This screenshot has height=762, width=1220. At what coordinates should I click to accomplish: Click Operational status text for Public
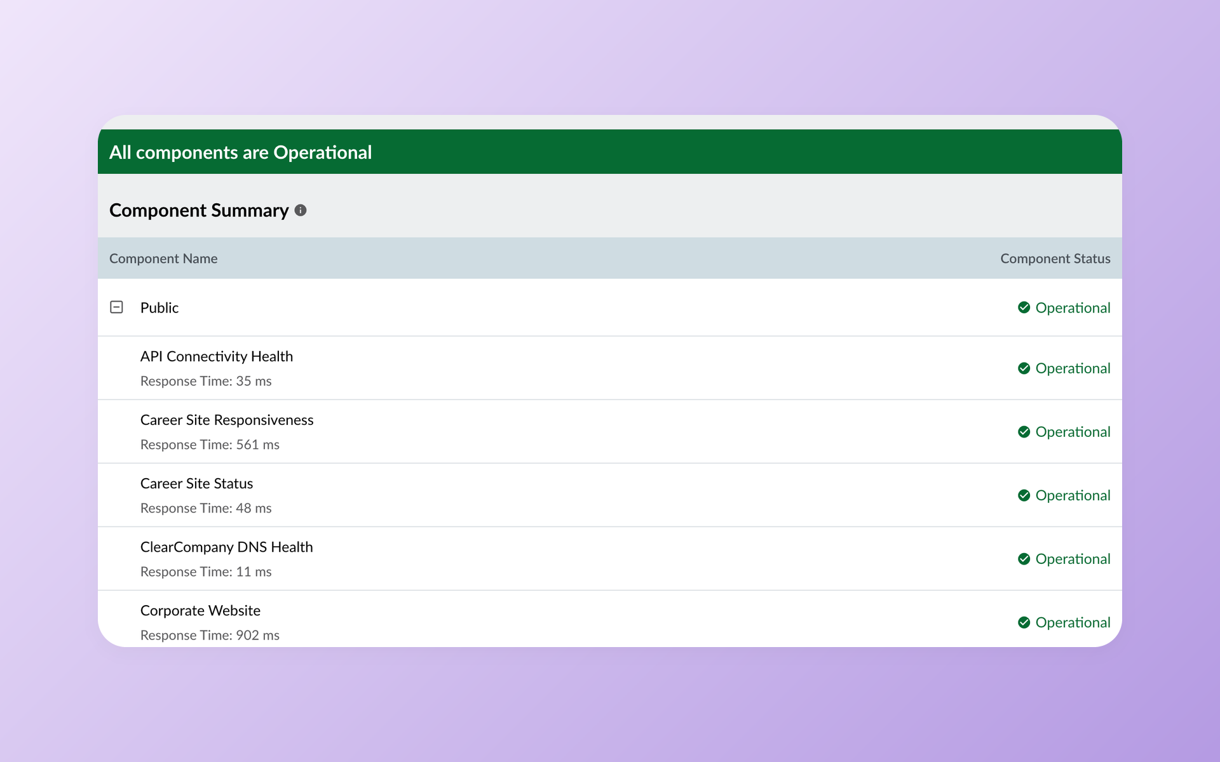[1073, 307]
